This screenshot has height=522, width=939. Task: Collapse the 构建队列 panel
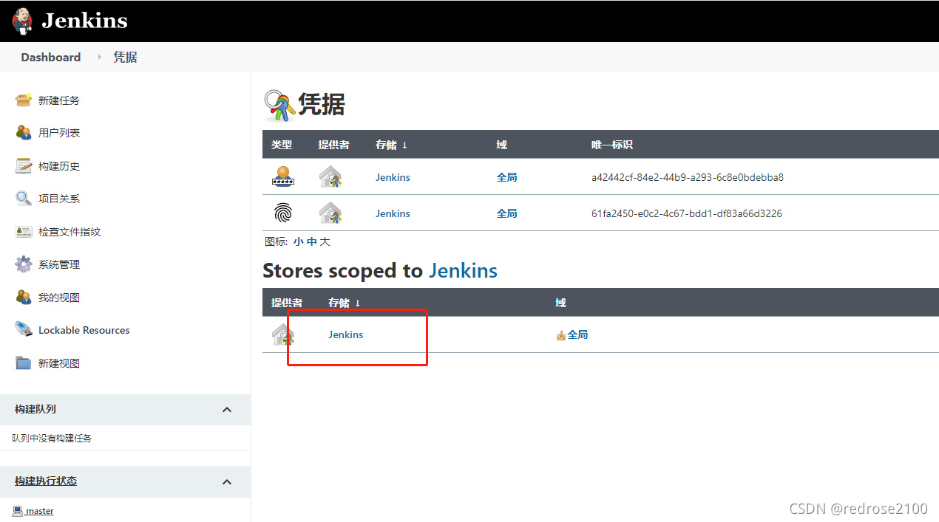[x=227, y=410]
